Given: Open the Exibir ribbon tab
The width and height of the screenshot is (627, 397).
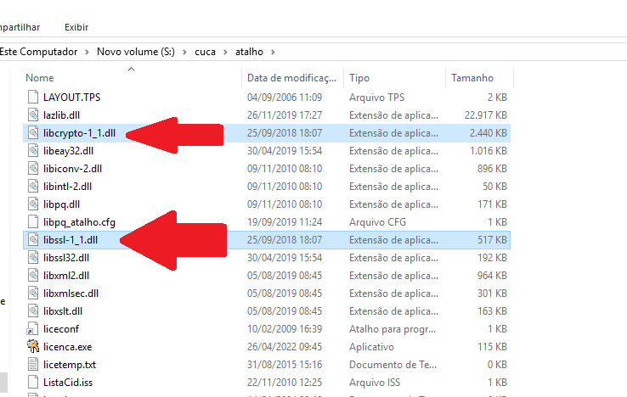Looking at the screenshot, I should pos(76,27).
